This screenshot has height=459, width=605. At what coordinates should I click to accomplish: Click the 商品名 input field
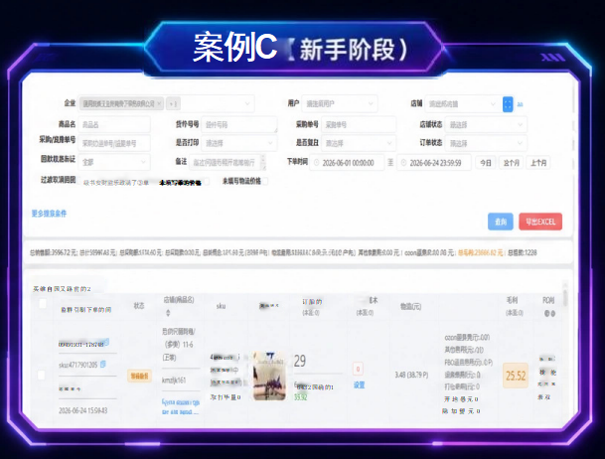pyautogui.click(x=114, y=124)
